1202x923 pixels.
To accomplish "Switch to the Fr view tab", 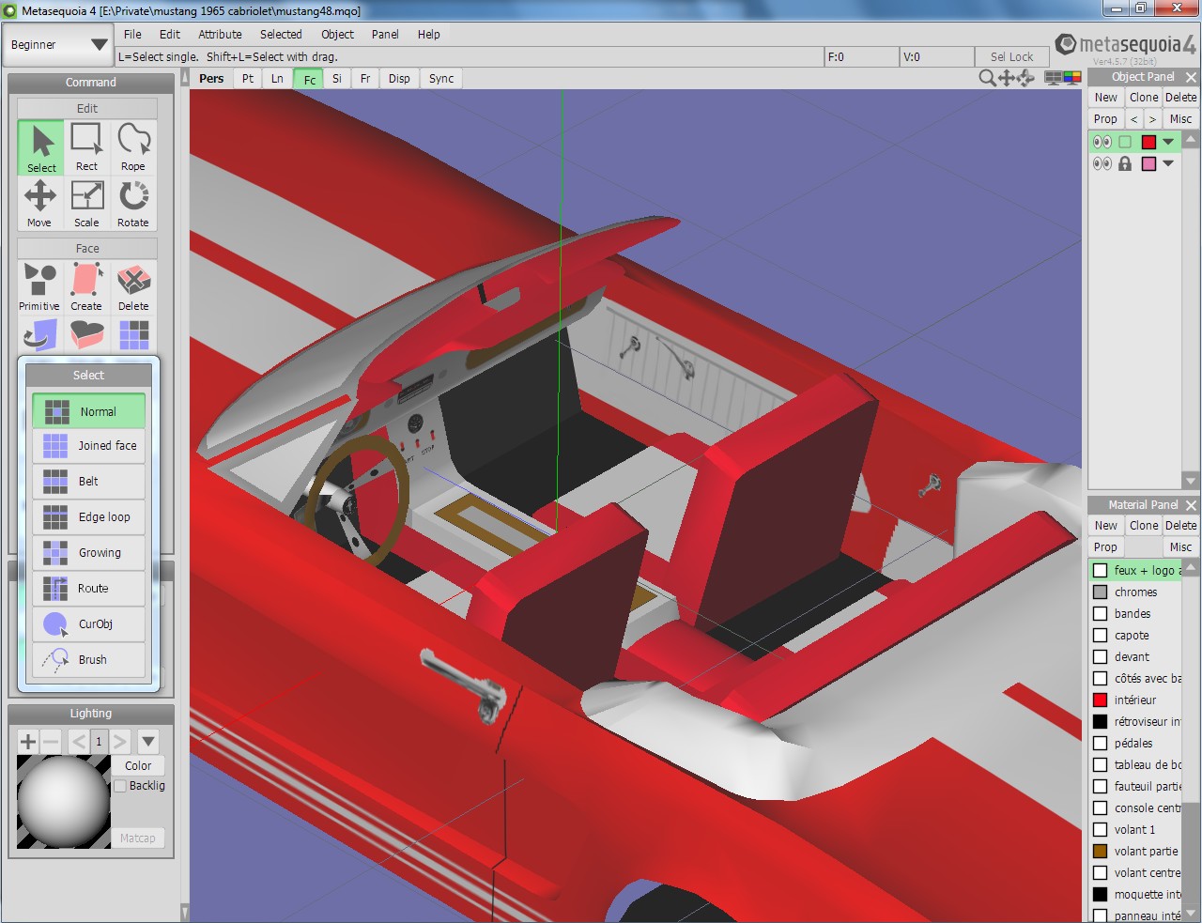I will pyautogui.click(x=365, y=79).
